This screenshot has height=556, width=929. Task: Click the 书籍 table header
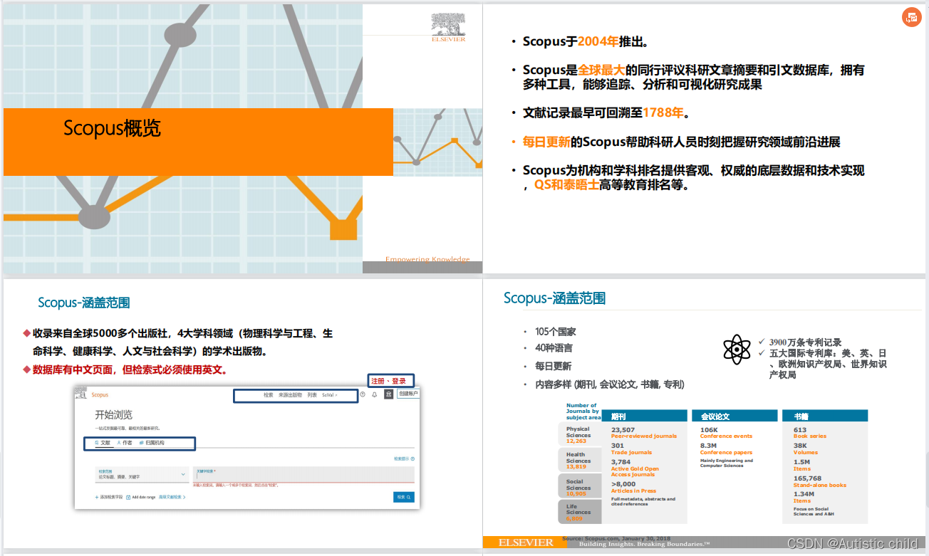click(x=825, y=416)
